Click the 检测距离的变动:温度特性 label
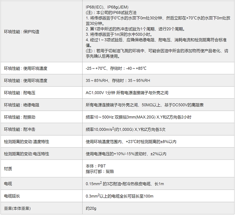This screenshot has width=235, height=215. tap(26, 142)
